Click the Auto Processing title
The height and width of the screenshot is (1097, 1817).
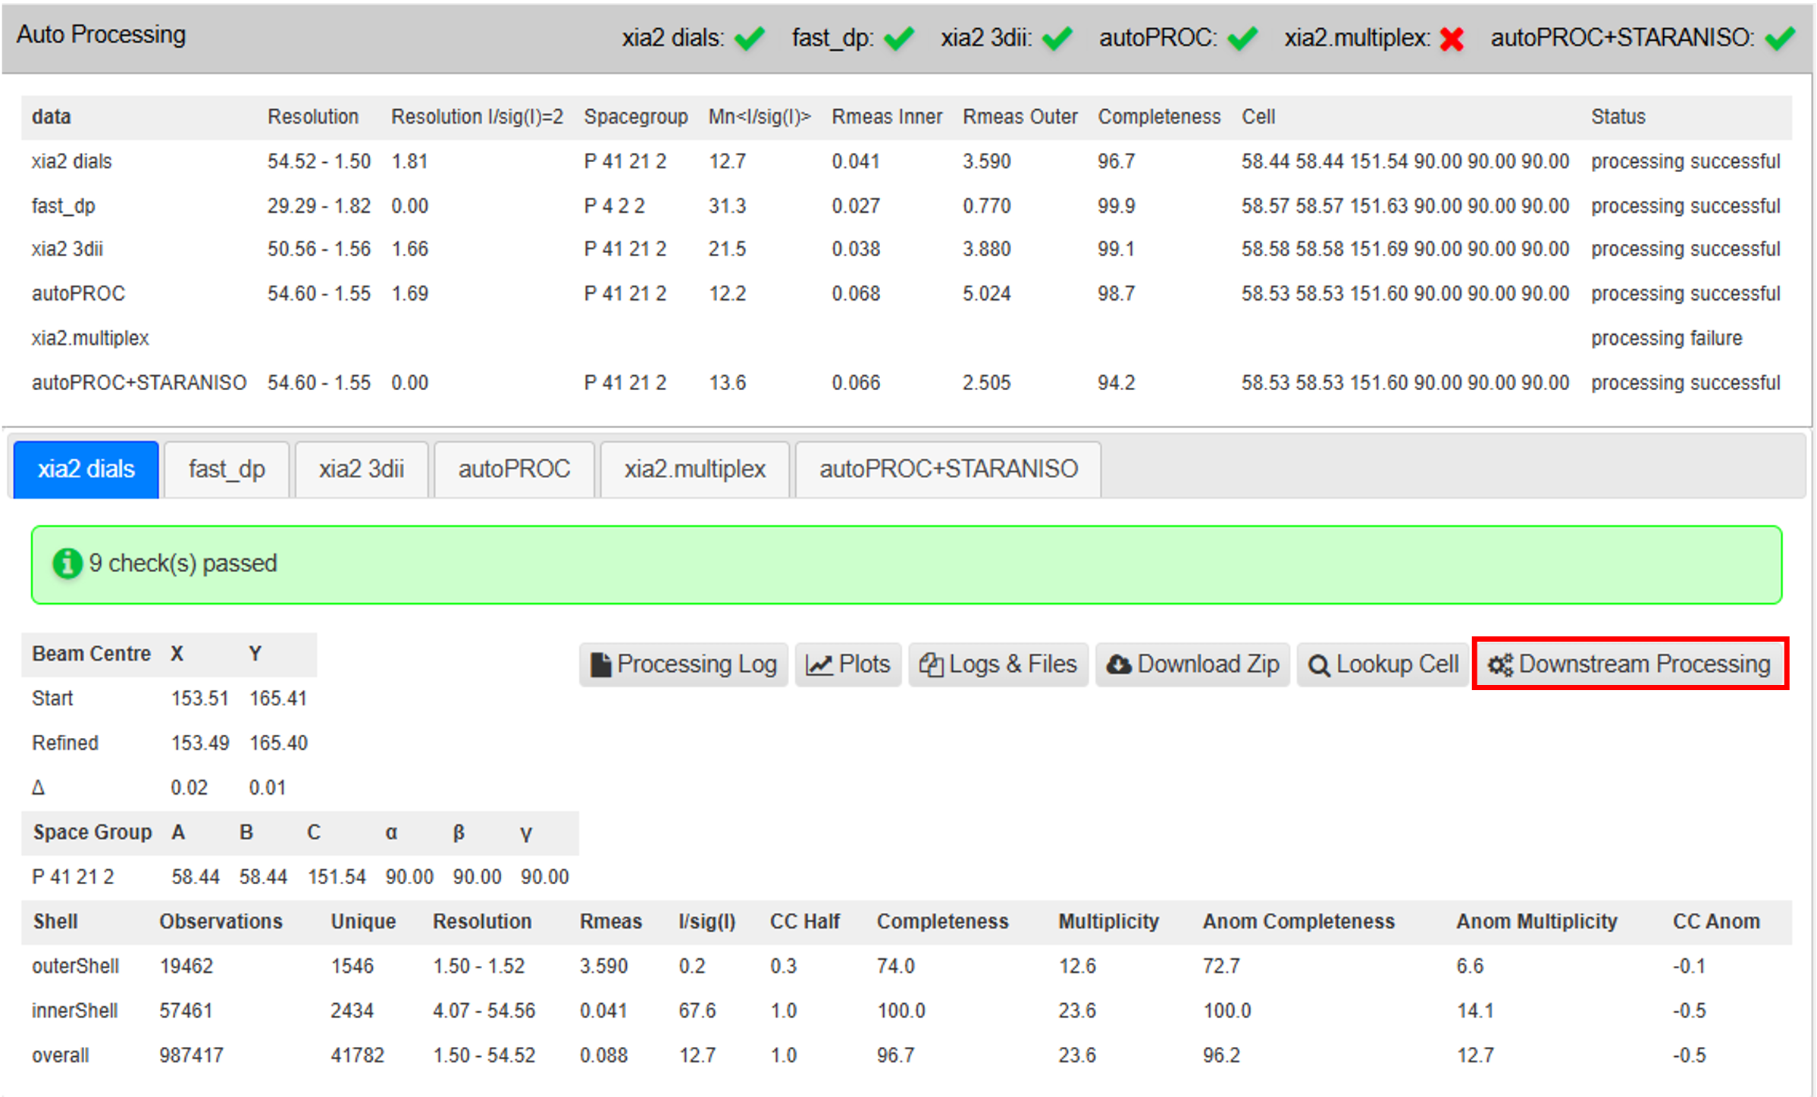point(101,35)
